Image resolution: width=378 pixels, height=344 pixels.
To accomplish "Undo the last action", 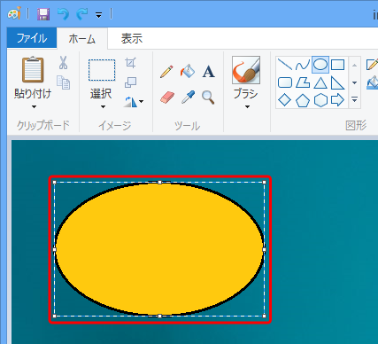I will 63,14.
